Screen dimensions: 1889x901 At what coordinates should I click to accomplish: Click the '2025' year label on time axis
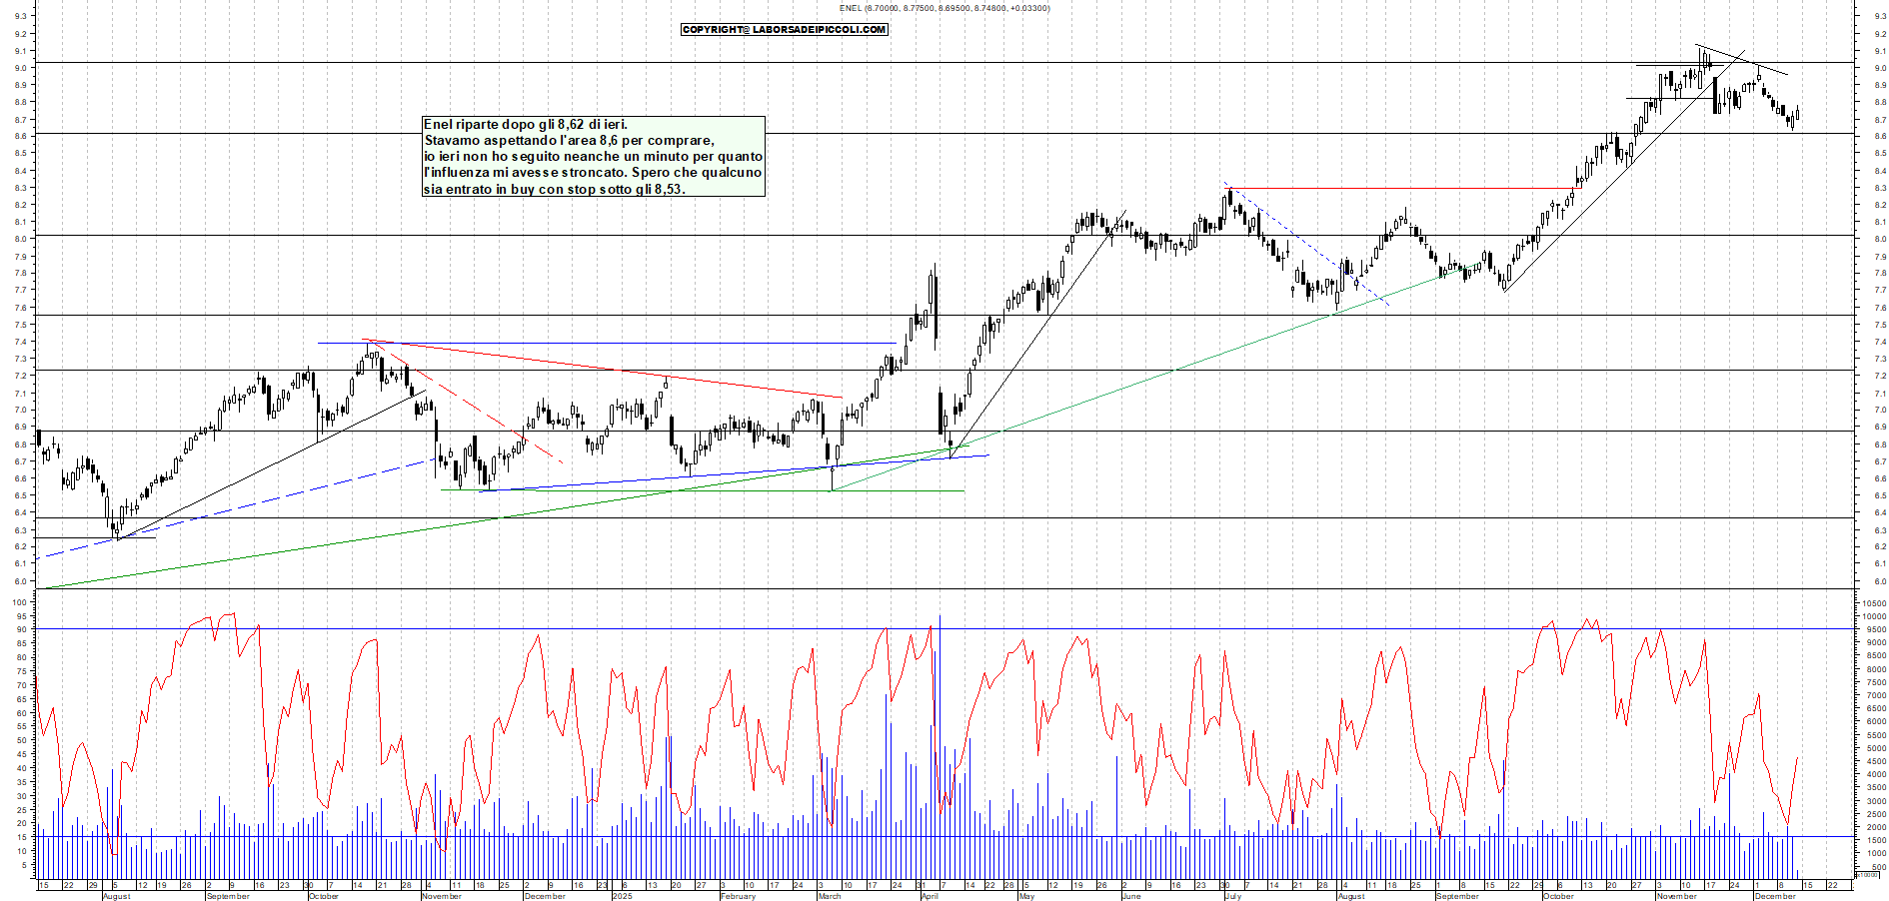point(622,896)
